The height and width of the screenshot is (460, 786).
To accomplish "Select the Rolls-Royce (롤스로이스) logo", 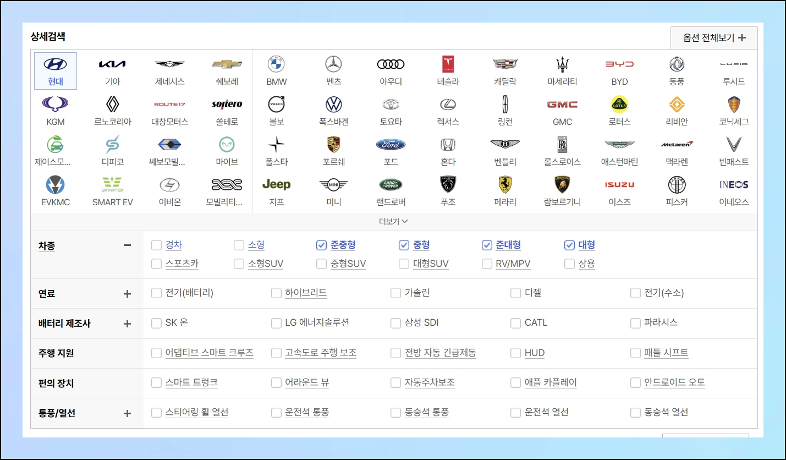I will click(563, 144).
